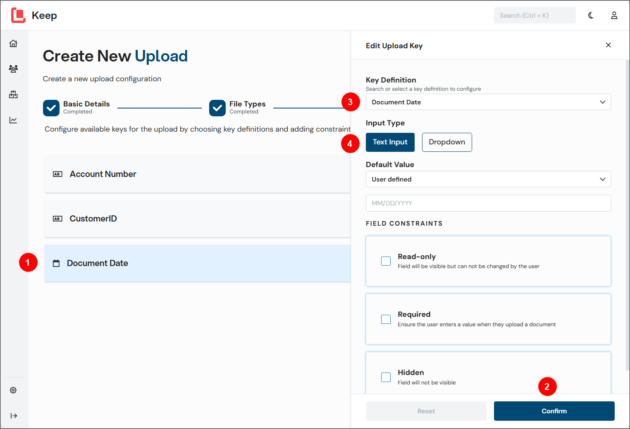This screenshot has width=630, height=429.
Task: Open the Key Definition dropdown
Action: click(488, 102)
